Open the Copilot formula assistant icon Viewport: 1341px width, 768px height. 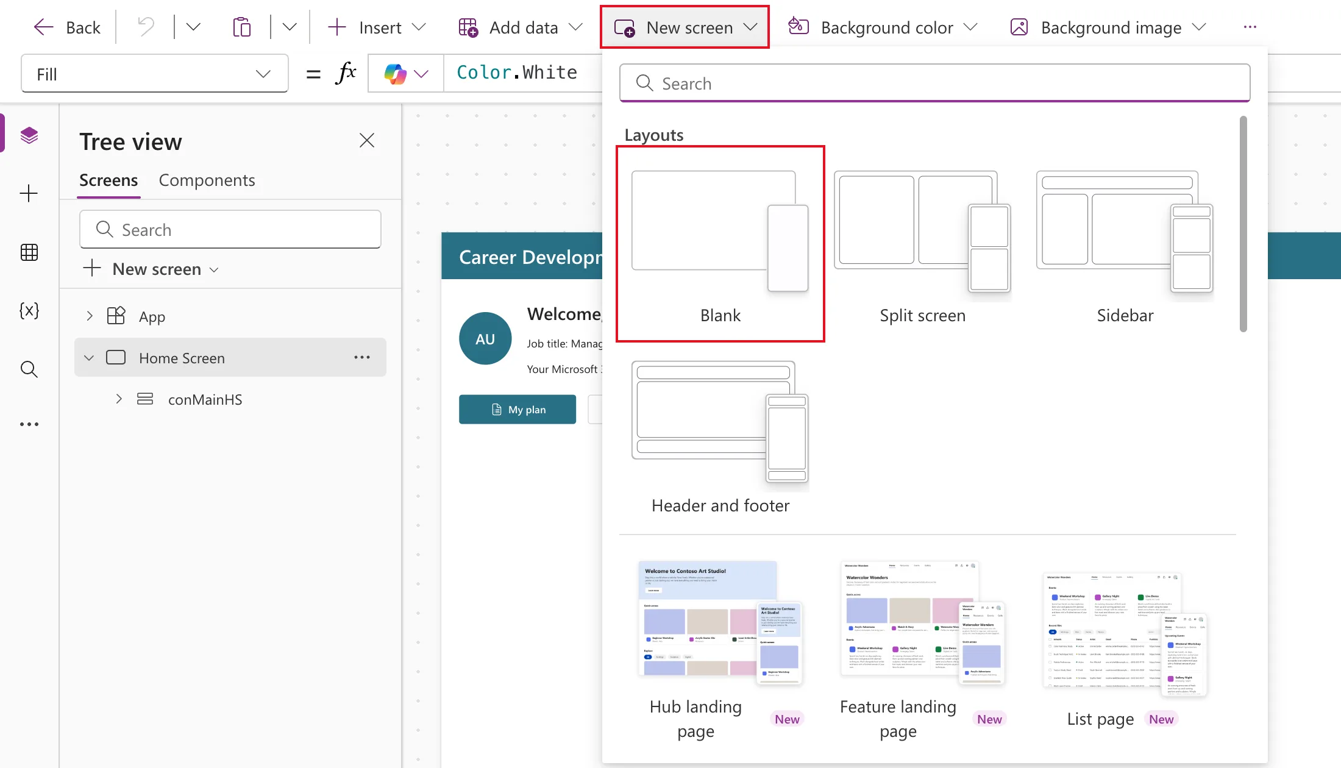[x=395, y=74]
